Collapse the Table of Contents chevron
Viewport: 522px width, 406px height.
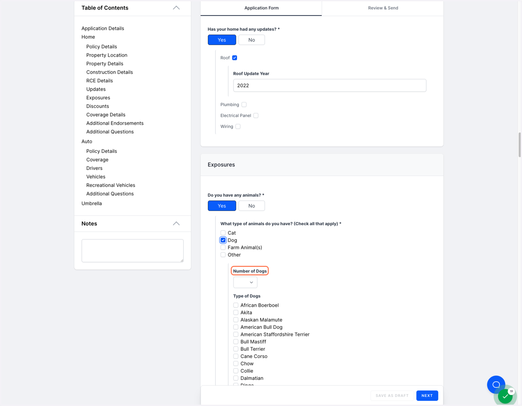tap(176, 8)
